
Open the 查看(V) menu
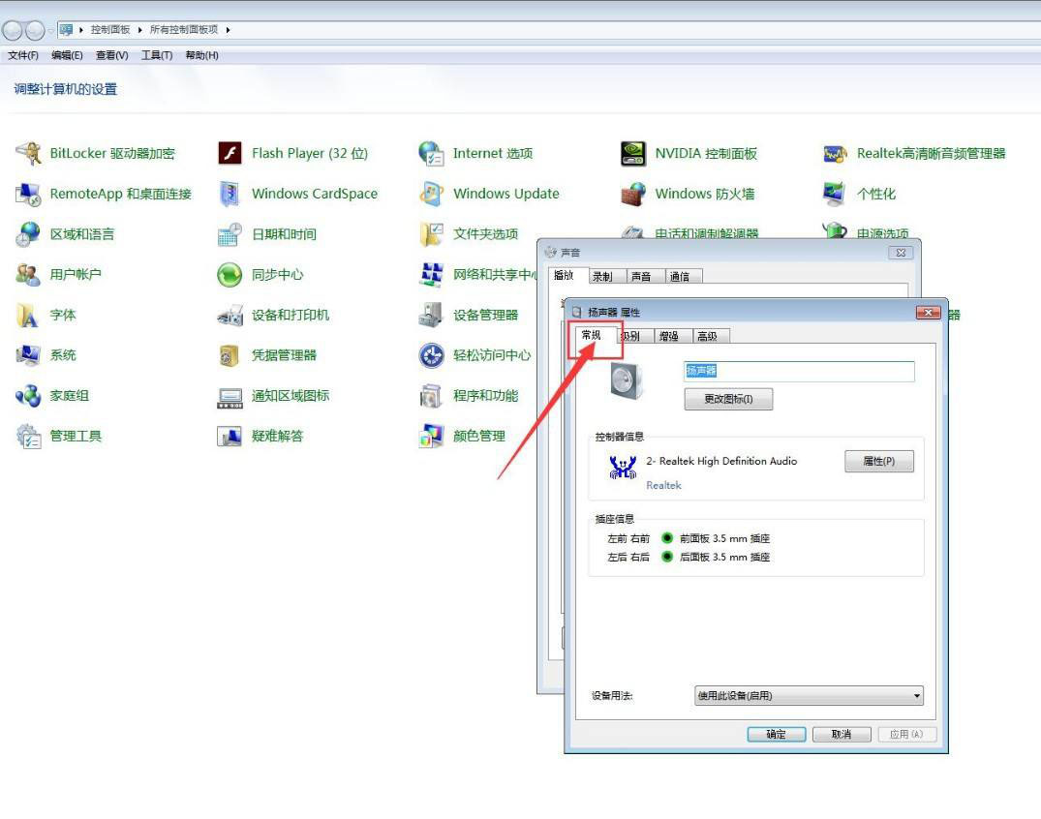(x=111, y=55)
